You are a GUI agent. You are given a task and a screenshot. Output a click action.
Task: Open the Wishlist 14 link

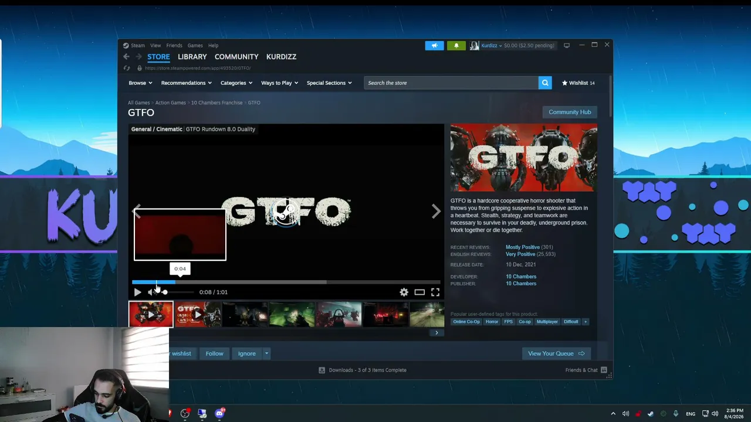[x=578, y=83]
